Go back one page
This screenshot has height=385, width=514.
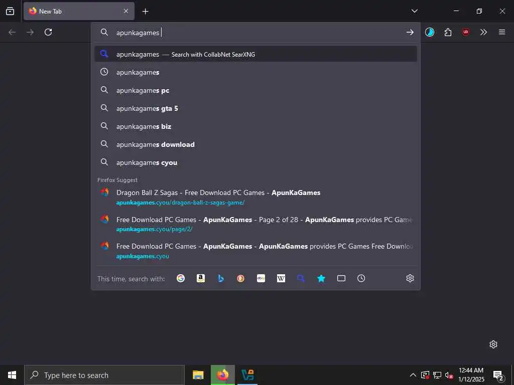point(12,32)
